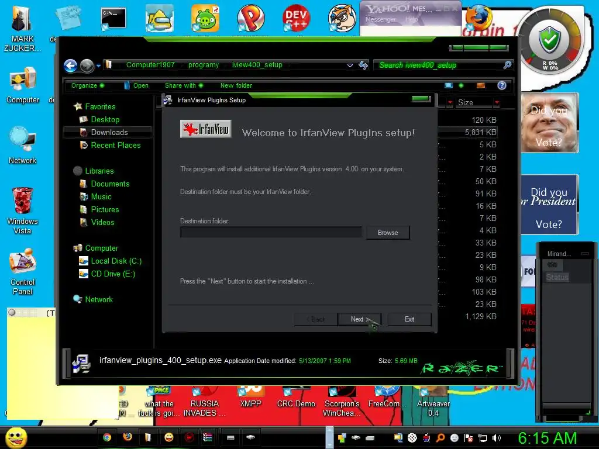Viewport: 599px width, 449px height.
Task: Click the IrfanView logo in the setup dialog
Action: [205, 129]
